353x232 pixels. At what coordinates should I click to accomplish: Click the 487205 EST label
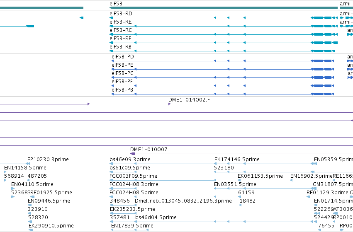(37, 176)
